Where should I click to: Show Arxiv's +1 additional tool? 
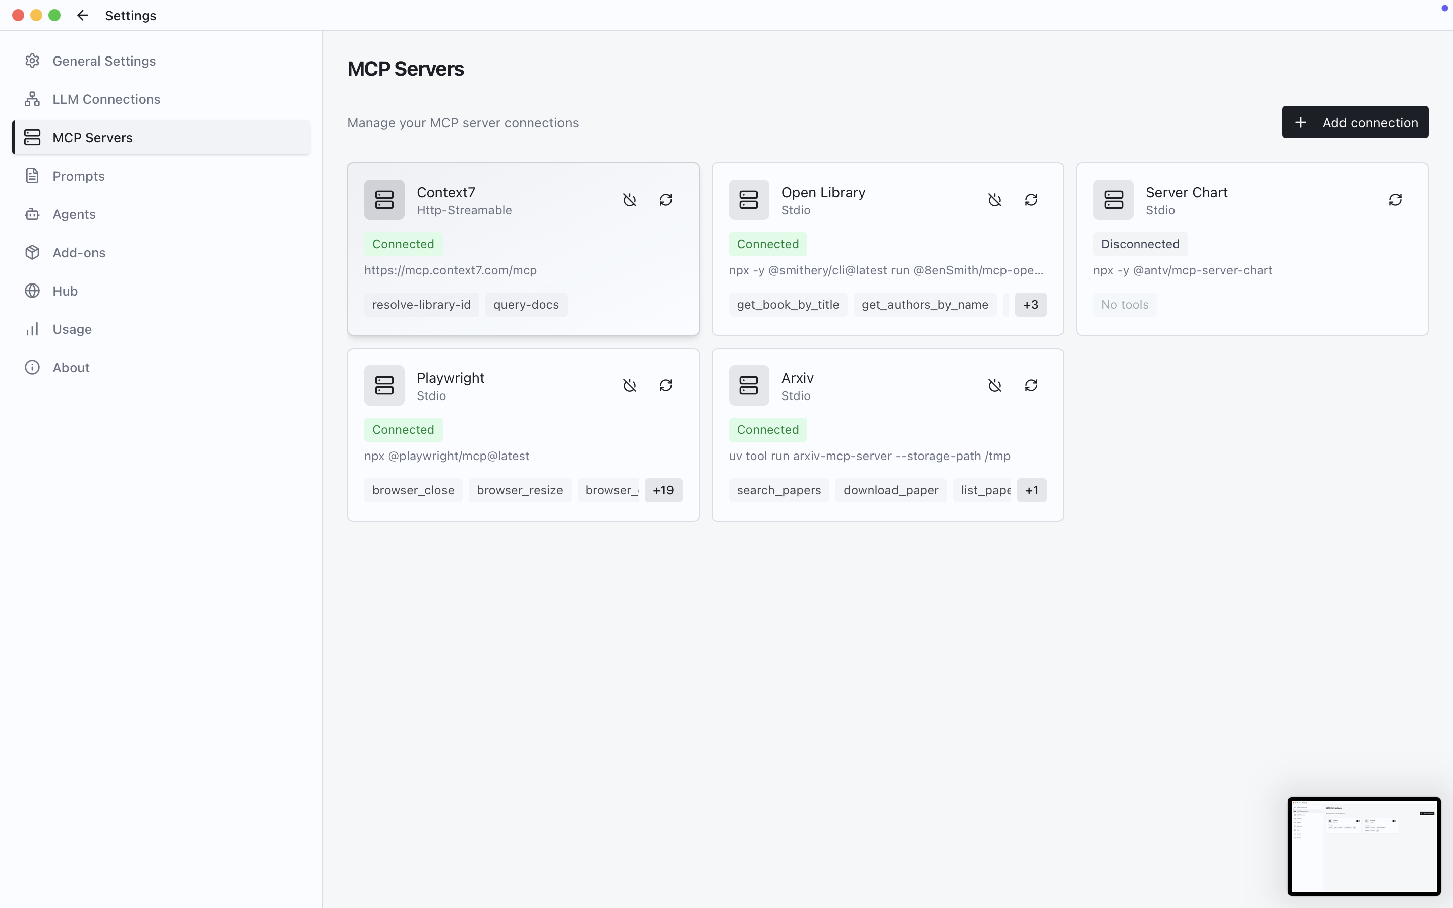coord(1032,490)
